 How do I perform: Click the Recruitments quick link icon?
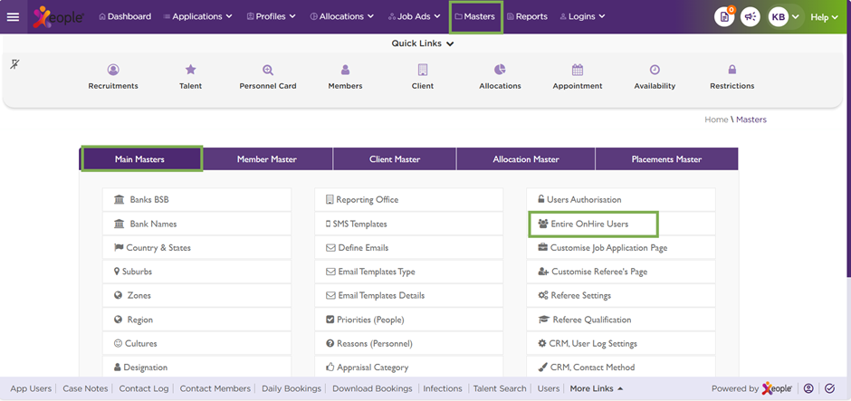pyautogui.click(x=113, y=70)
